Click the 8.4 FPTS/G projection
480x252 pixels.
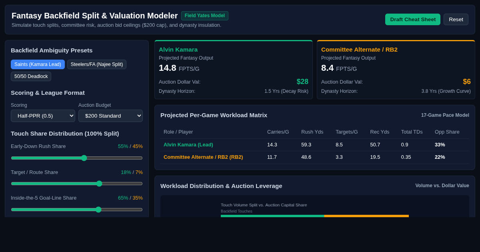339,68
